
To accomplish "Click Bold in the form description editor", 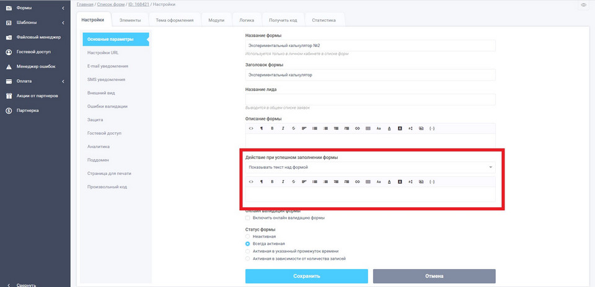I will [271, 128].
